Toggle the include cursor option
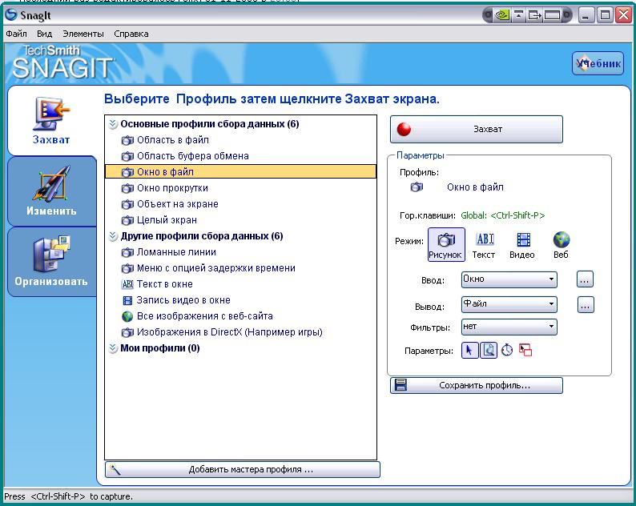 (x=469, y=350)
